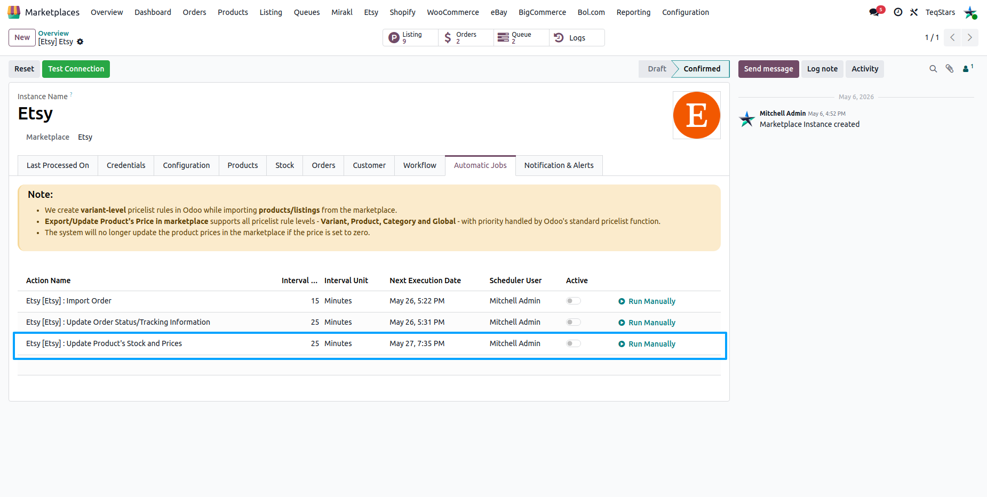Click the Test Connection button
This screenshot has width=987, height=497.
(x=76, y=69)
